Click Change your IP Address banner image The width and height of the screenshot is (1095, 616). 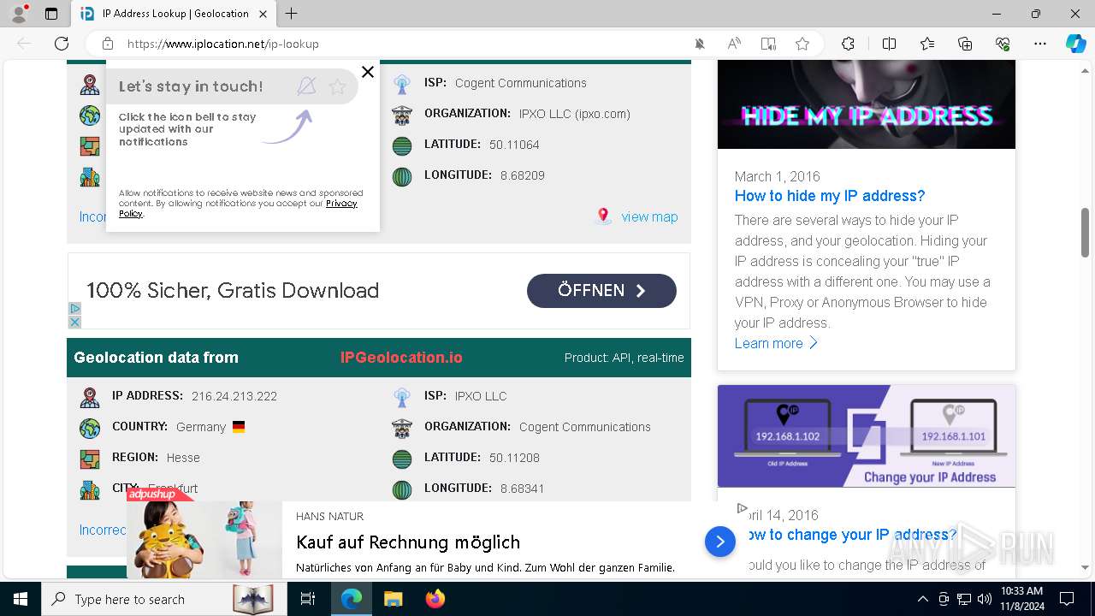(x=867, y=436)
